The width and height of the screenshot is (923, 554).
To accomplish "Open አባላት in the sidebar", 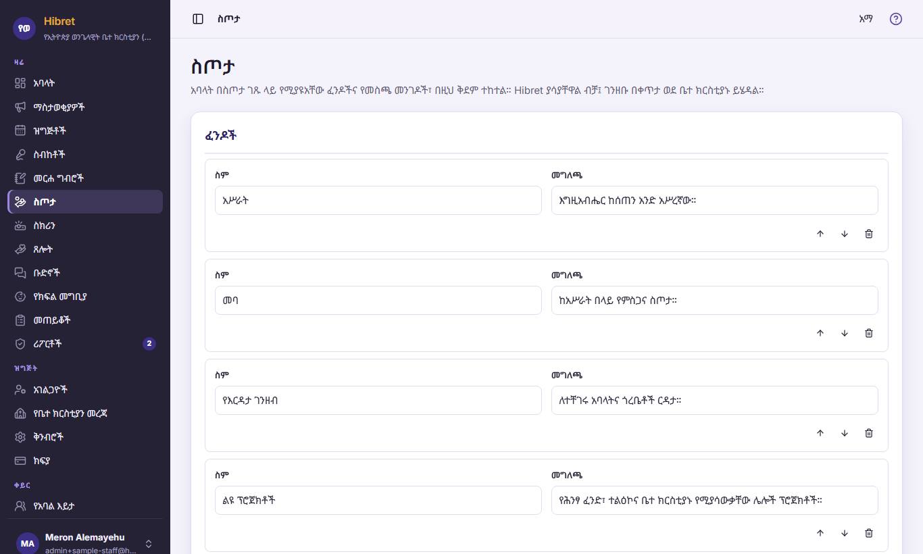I will (85, 83).
